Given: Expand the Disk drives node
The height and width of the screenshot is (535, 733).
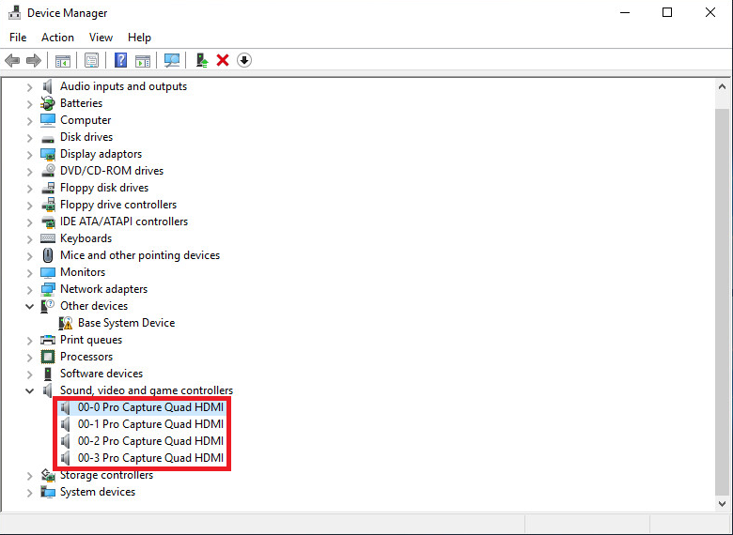Looking at the screenshot, I should tap(29, 138).
